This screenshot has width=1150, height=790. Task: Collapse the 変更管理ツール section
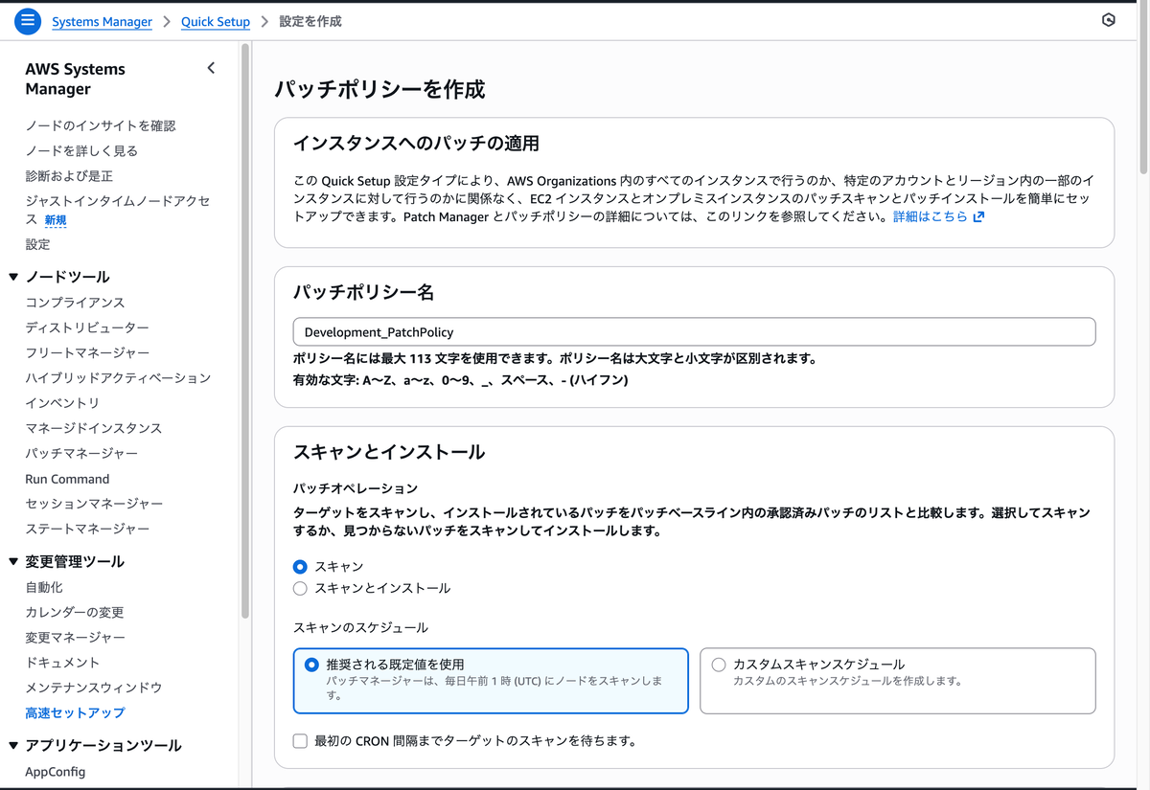point(13,562)
